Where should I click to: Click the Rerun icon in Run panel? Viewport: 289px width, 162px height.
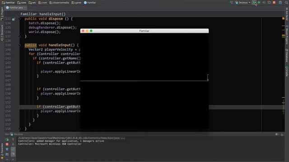(7, 139)
